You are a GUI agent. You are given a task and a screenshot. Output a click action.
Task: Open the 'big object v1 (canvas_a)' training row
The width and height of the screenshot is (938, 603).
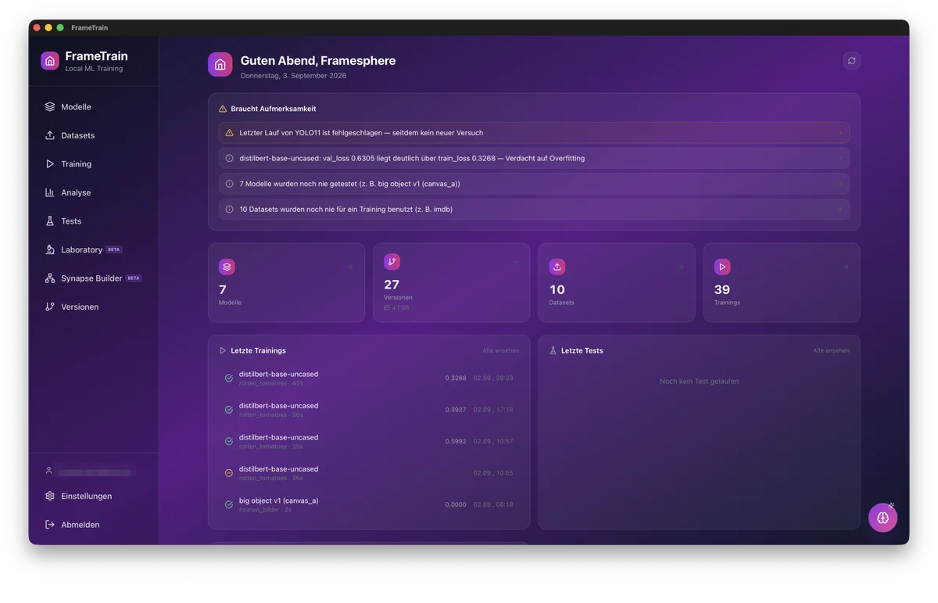point(369,504)
